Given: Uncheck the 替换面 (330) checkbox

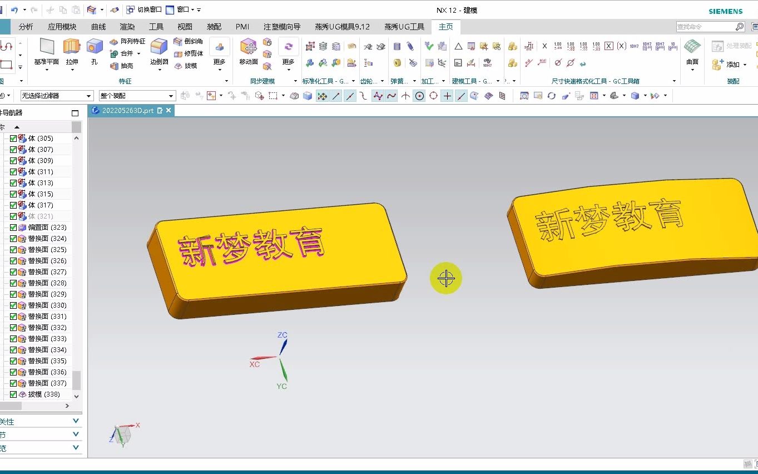Looking at the screenshot, I should pyautogui.click(x=13, y=305).
